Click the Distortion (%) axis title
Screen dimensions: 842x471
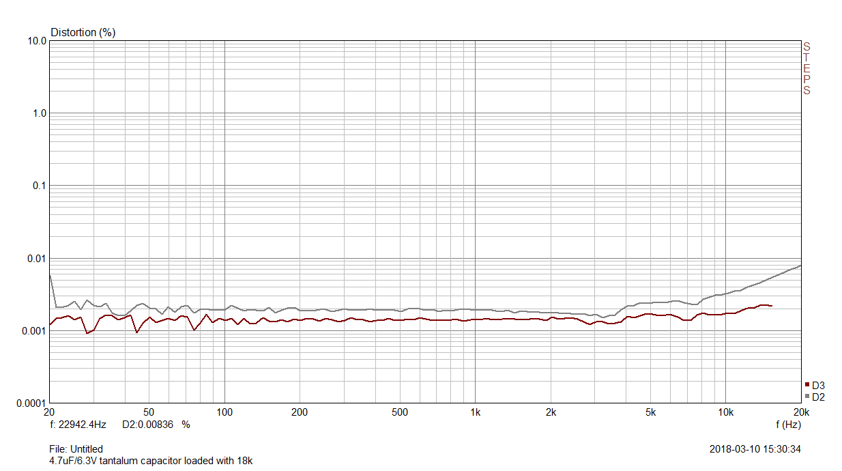[x=83, y=32]
